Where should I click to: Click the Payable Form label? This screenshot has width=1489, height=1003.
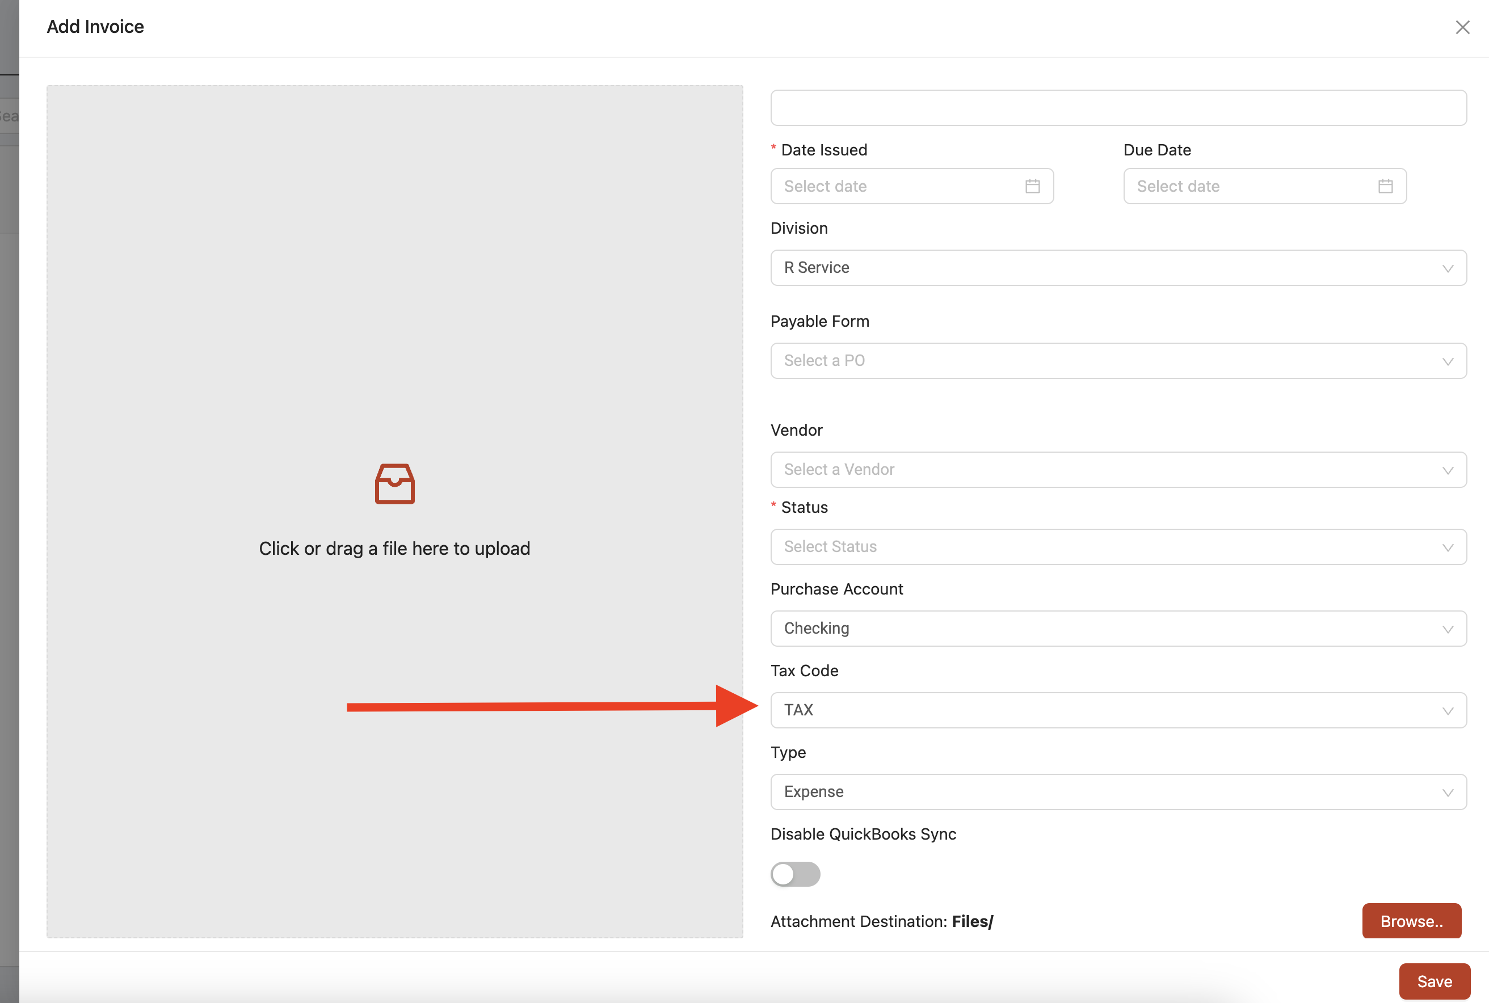coord(819,321)
